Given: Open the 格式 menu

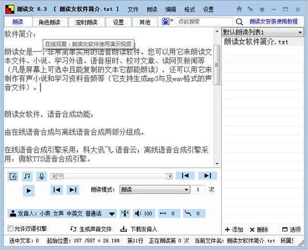Looking at the screenshot, I should coord(189,9).
